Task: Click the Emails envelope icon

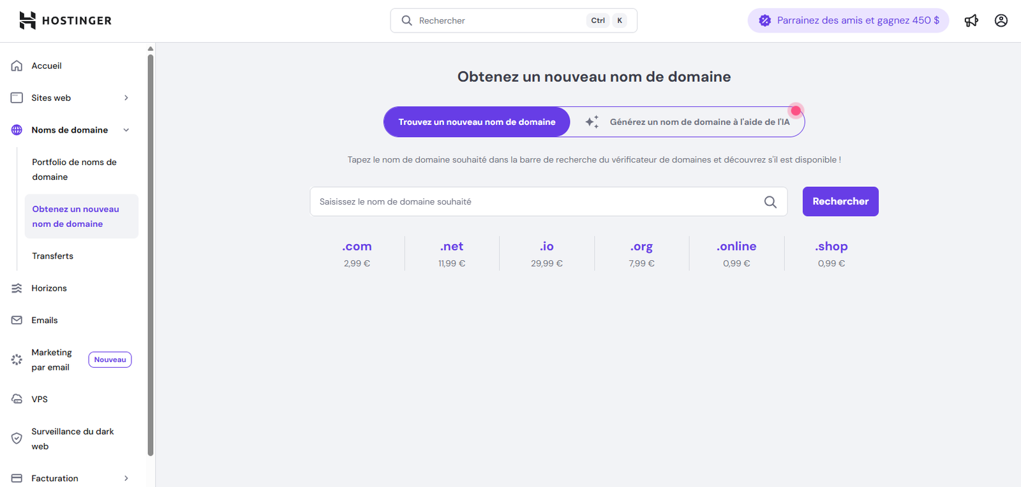Action: [17, 320]
